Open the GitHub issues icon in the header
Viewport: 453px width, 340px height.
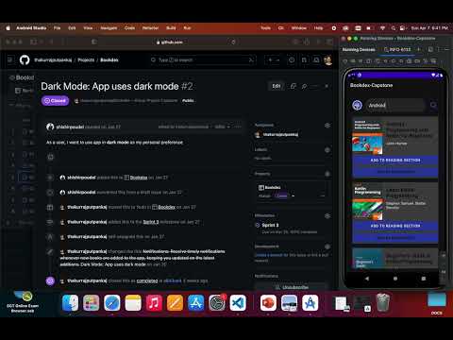[292, 59]
